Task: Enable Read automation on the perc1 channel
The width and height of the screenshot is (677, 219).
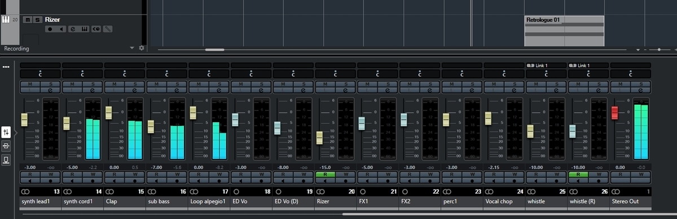Action: pyautogui.click(x=452, y=175)
